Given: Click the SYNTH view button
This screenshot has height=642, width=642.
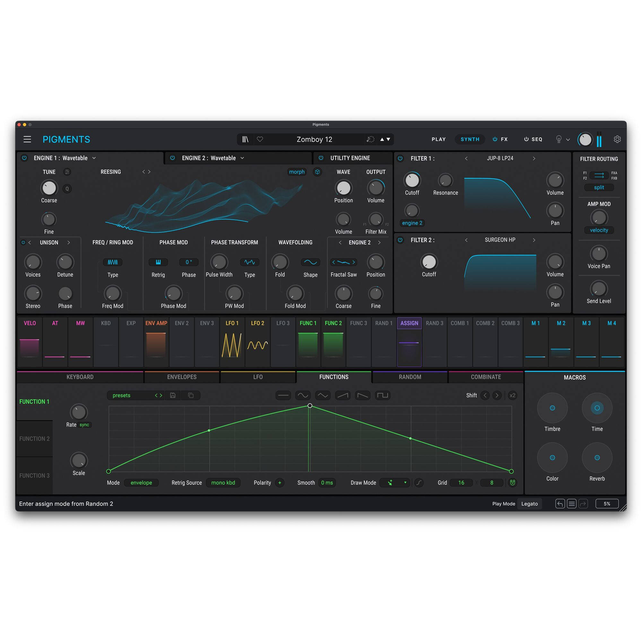Looking at the screenshot, I should pos(470,139).
